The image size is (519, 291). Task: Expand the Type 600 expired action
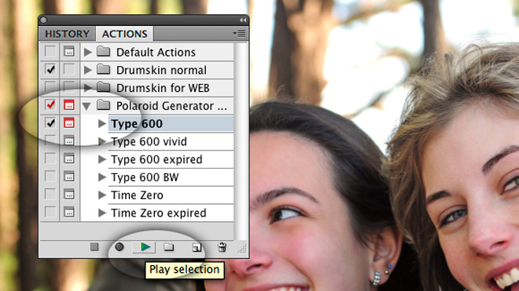(x=102, y=159)
